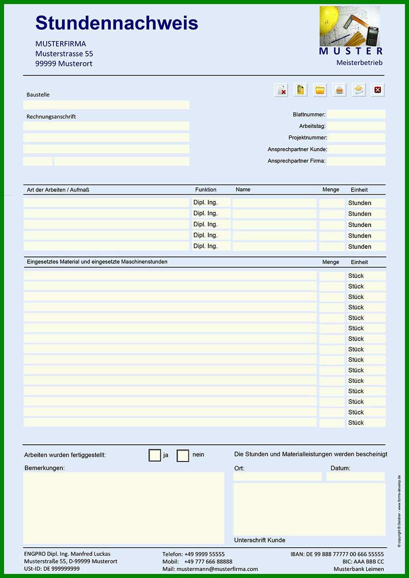The width and height of the screenshot is (409, 578).
Task: Click the clear form icon with red cross
Action: [x=281, y=90]
